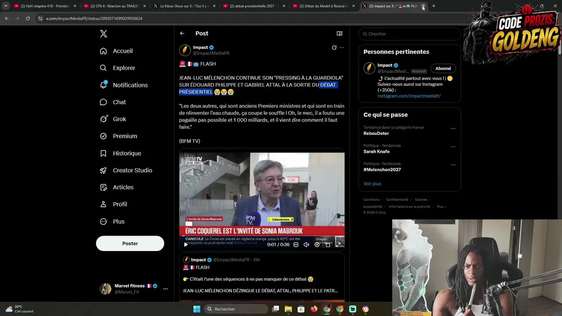Screen dimensions: 562x316
Task: Go to Profil
Action: [114, 204]
